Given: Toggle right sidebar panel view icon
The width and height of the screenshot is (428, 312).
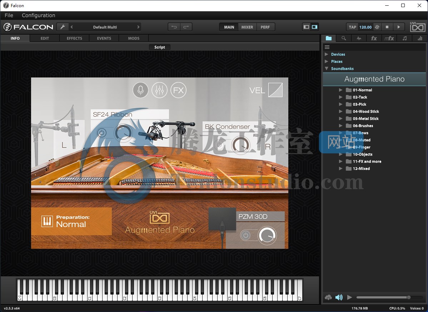Looking at the screenshot, I should click(314, 27).
